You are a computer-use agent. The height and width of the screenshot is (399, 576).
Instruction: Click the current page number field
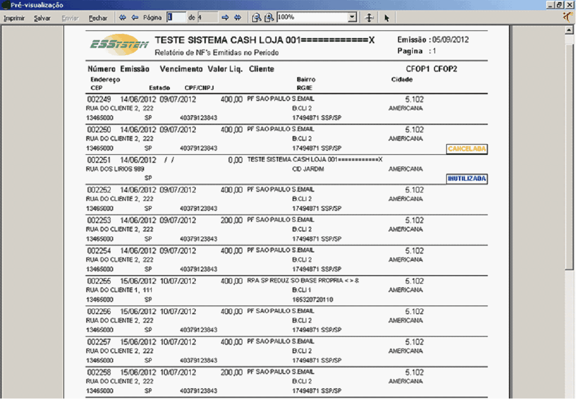click(x=176, y=17)
